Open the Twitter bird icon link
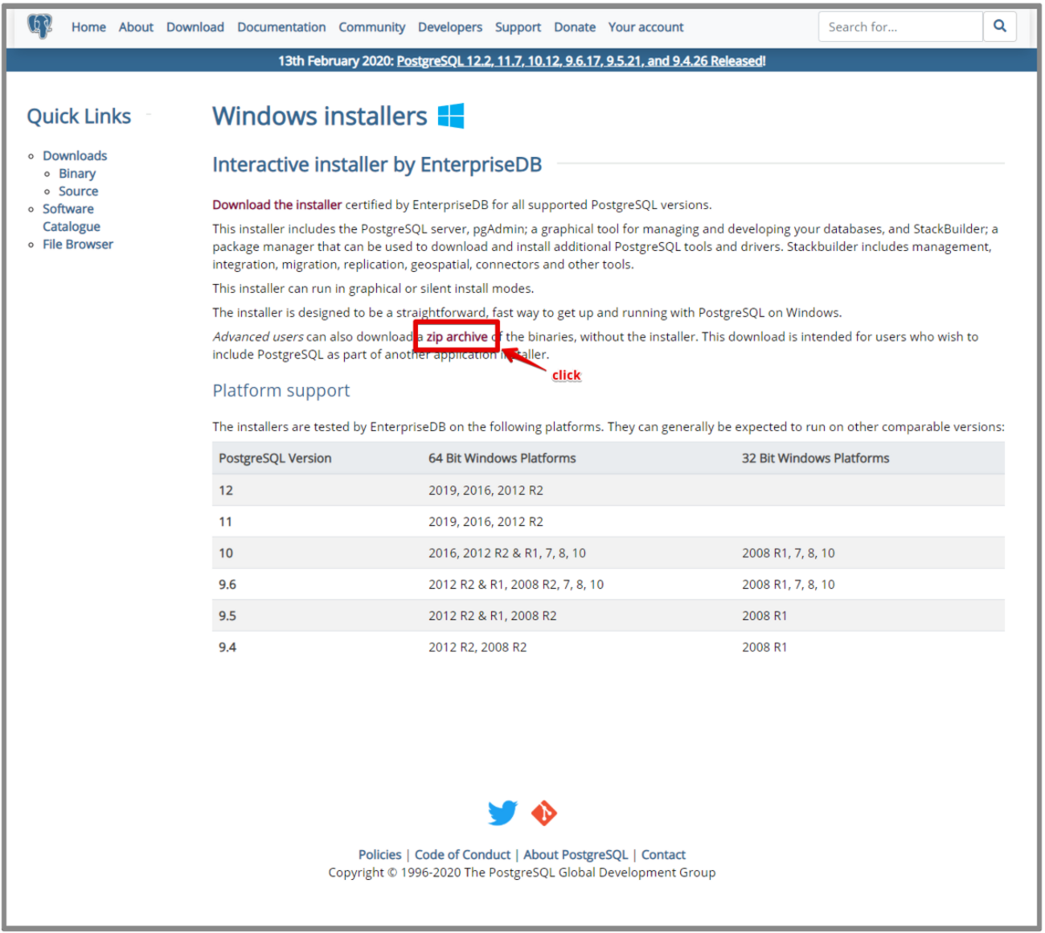Screen dimensions: 1045x933 coord(502,813)
